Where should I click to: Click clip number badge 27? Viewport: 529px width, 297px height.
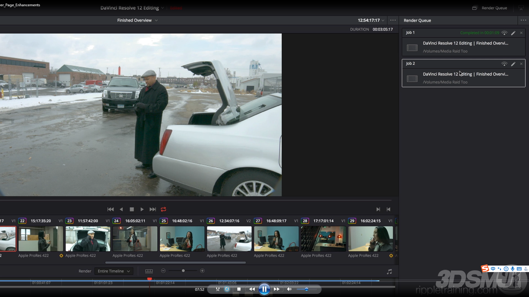[x=258, y=221]
